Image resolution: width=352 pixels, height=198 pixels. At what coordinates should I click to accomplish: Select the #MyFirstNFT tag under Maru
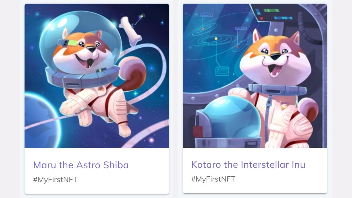[55, 180]
